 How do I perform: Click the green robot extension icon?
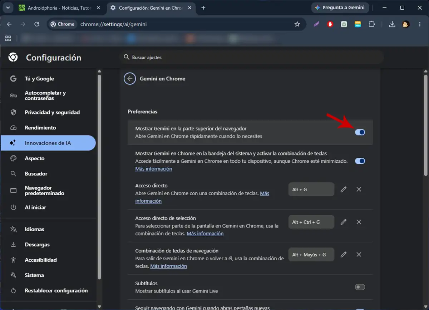click(x=344, y=24)
